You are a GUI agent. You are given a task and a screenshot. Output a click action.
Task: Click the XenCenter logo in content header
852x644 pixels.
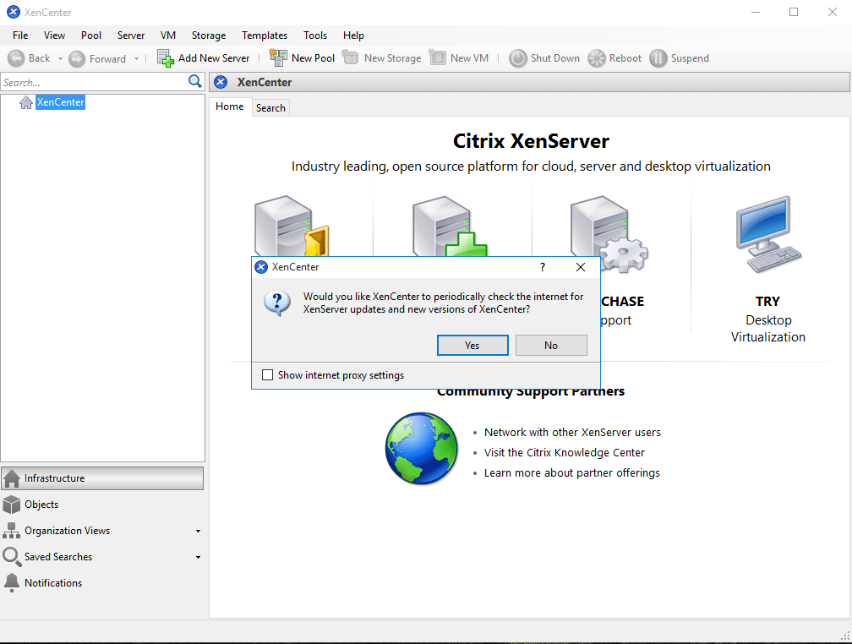(x=221, y=82)
